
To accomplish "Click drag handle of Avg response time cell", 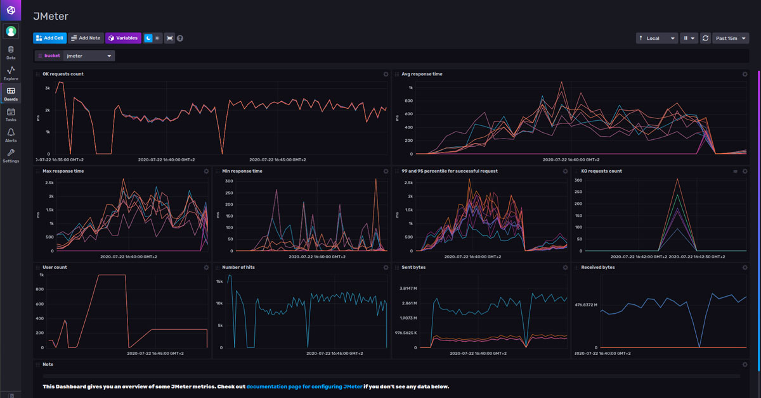I will pyautogui.click(x=397, y=74).
